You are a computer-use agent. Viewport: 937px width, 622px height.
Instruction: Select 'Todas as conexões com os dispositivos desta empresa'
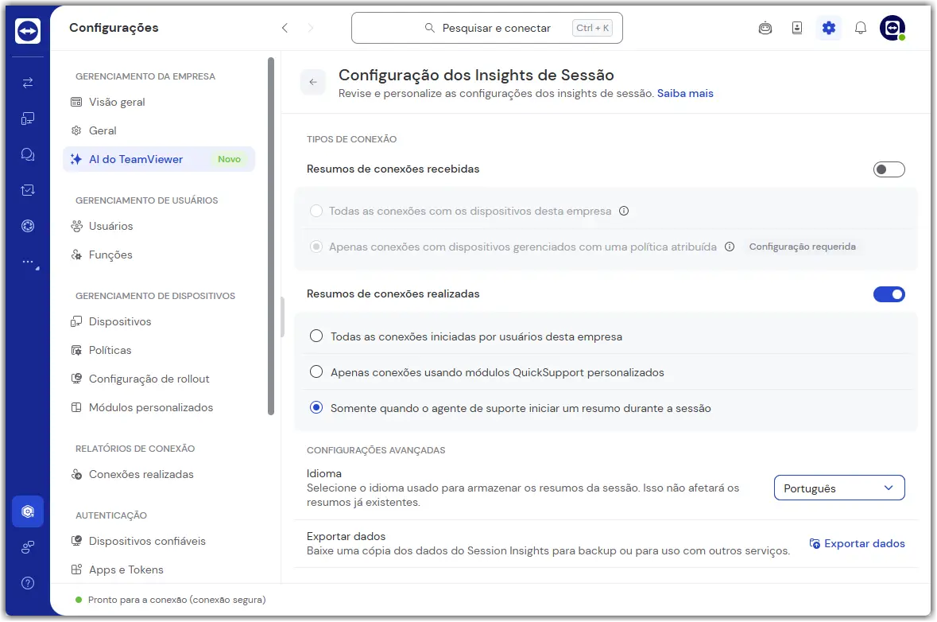point(316,211)
